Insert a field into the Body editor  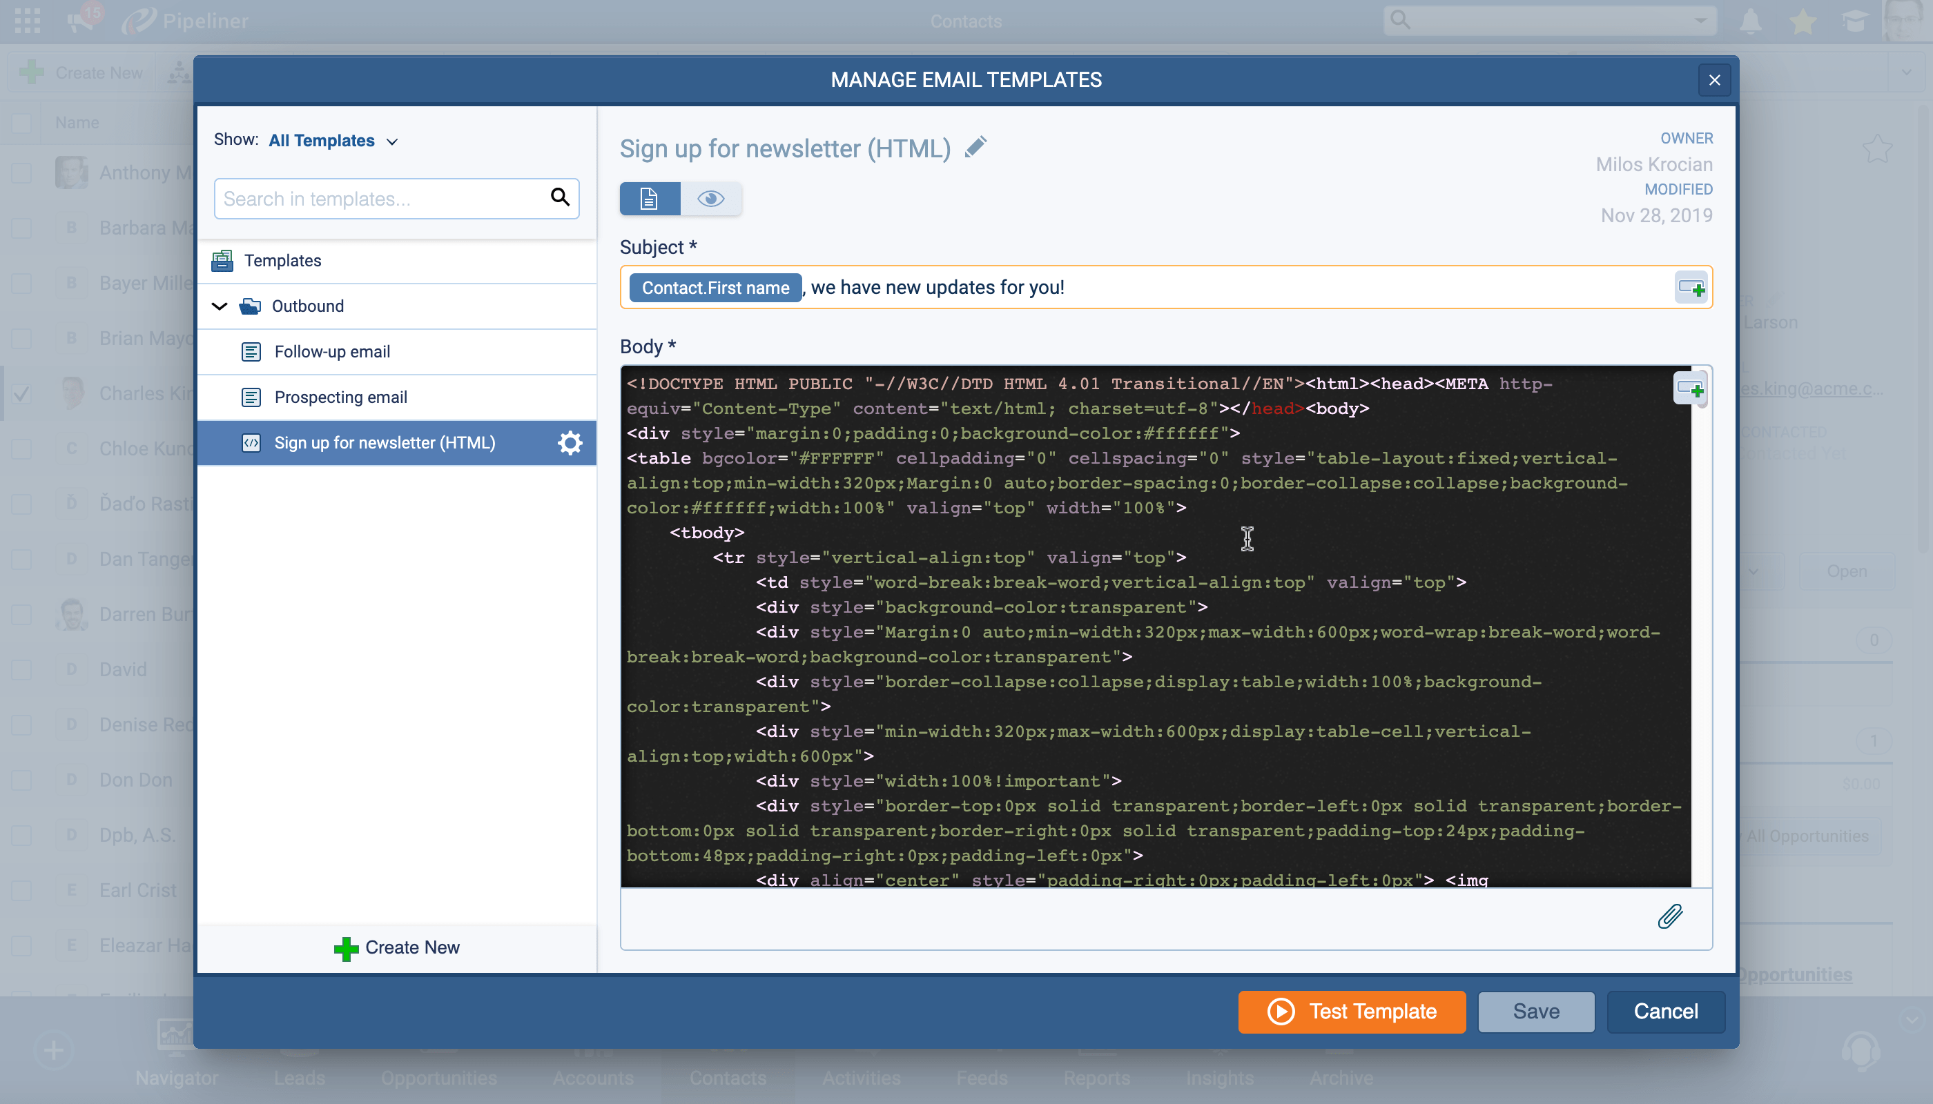(1689, 390)
